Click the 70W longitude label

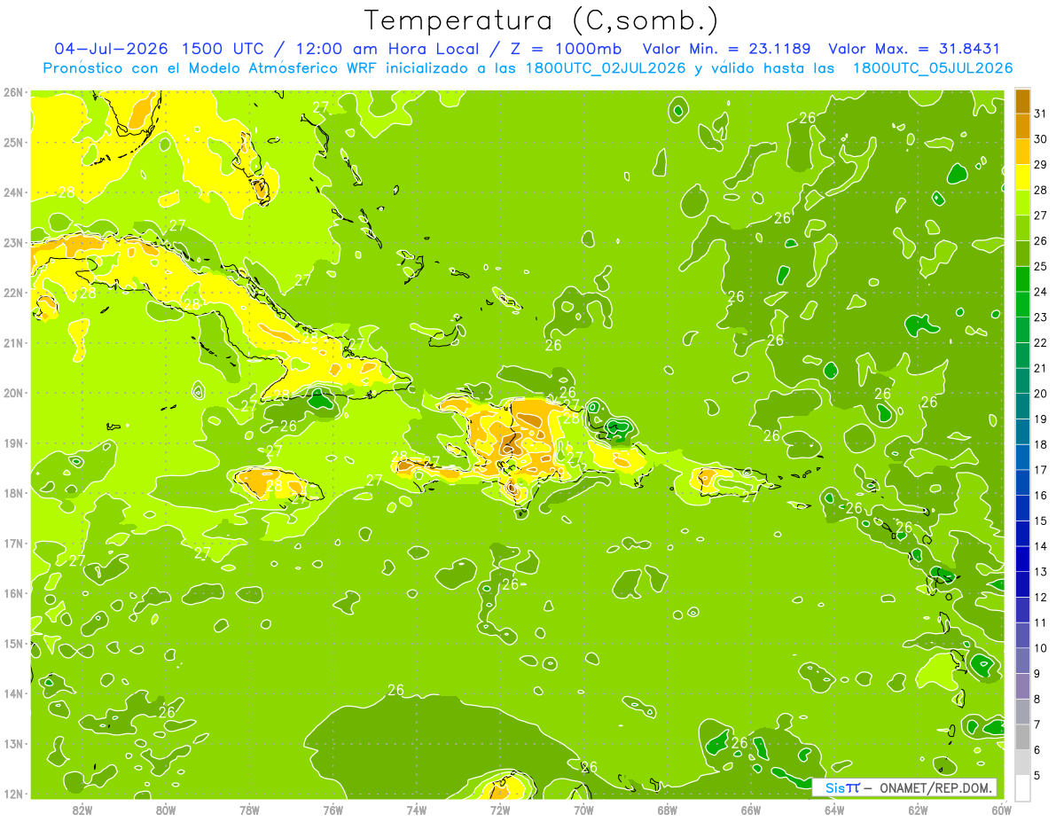click(583, 809)
